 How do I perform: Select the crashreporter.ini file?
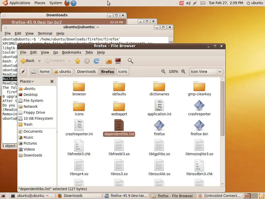tap(79, 128)
